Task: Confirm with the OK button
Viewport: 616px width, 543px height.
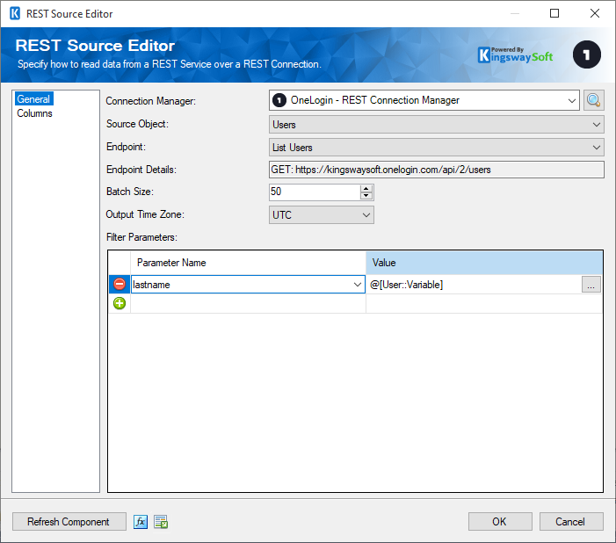Action: pyautogui.click(x=500, y=522)
